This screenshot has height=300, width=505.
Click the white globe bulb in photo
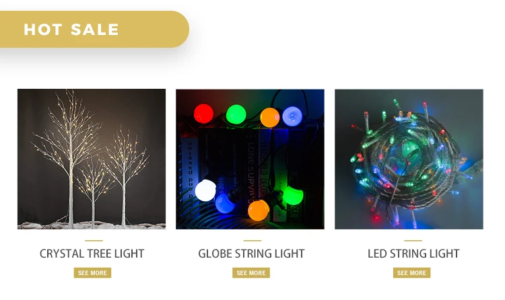coord(205,190)
